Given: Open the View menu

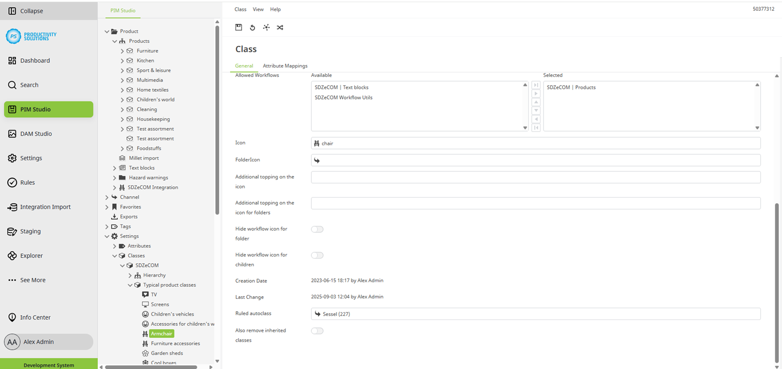Looking at the screenshot, I should (258, 9).
